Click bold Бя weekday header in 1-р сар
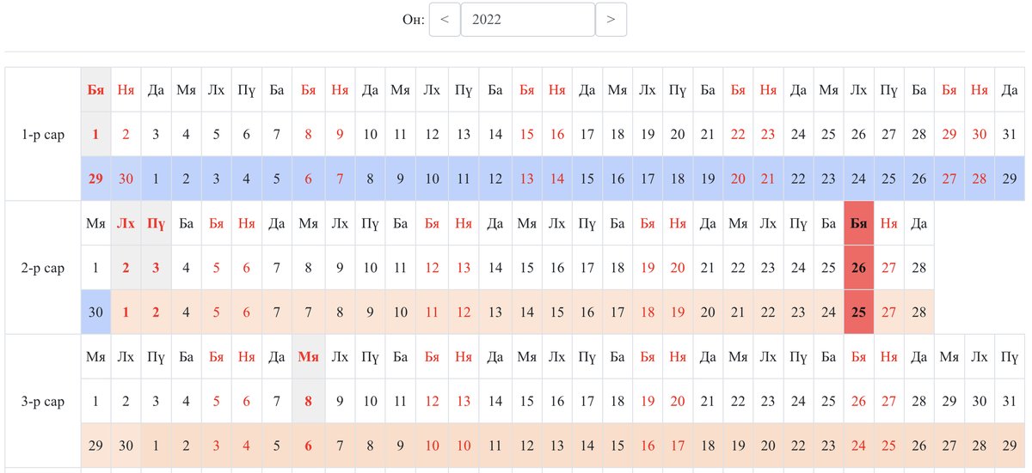Image resolution: width=1032 pixels, height=473 pixels. coord(95,89)
